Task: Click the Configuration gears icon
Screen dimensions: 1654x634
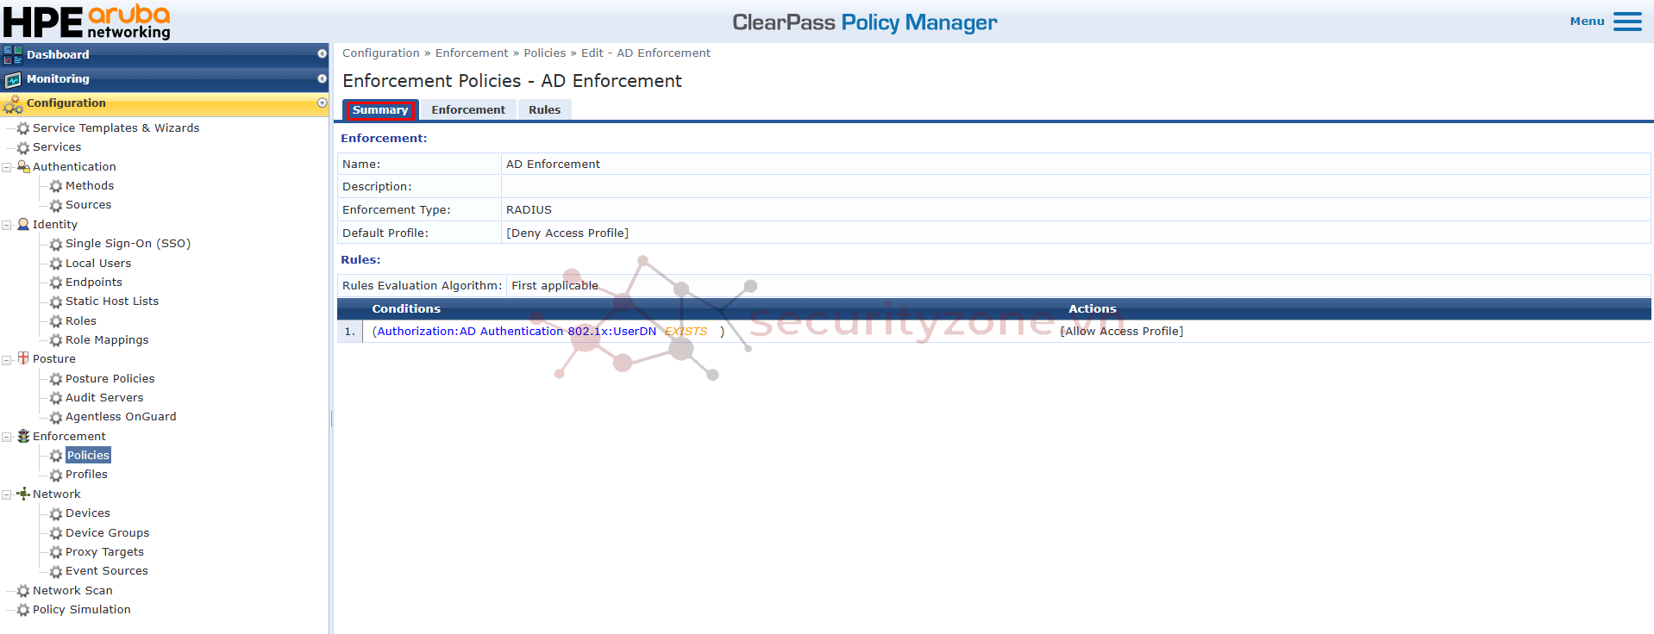Action: coord(13,104)
